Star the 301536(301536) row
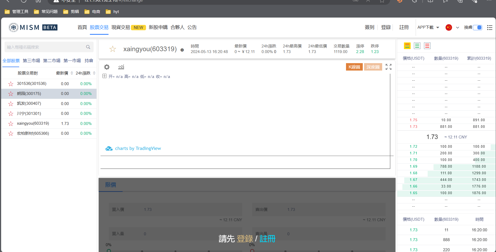Screen dimensions: 496x252 click(x=11, y=84)
